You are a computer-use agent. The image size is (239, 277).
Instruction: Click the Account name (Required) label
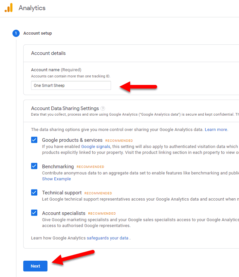click(56, 70)
